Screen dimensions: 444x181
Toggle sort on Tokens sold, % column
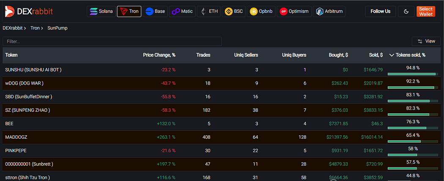tap(408, 55)
